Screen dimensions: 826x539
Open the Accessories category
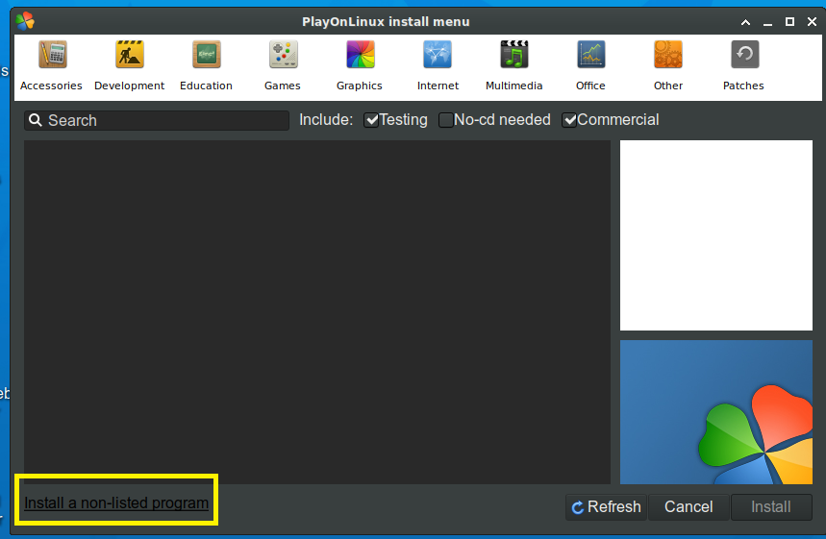[x=52, y=65]
